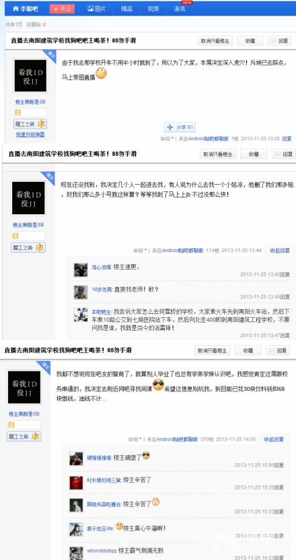Collapse replies with 收起回复 at 370楼
Image resolution: width=296 pixels, height=560 pixels.
(x=274, y=439)
